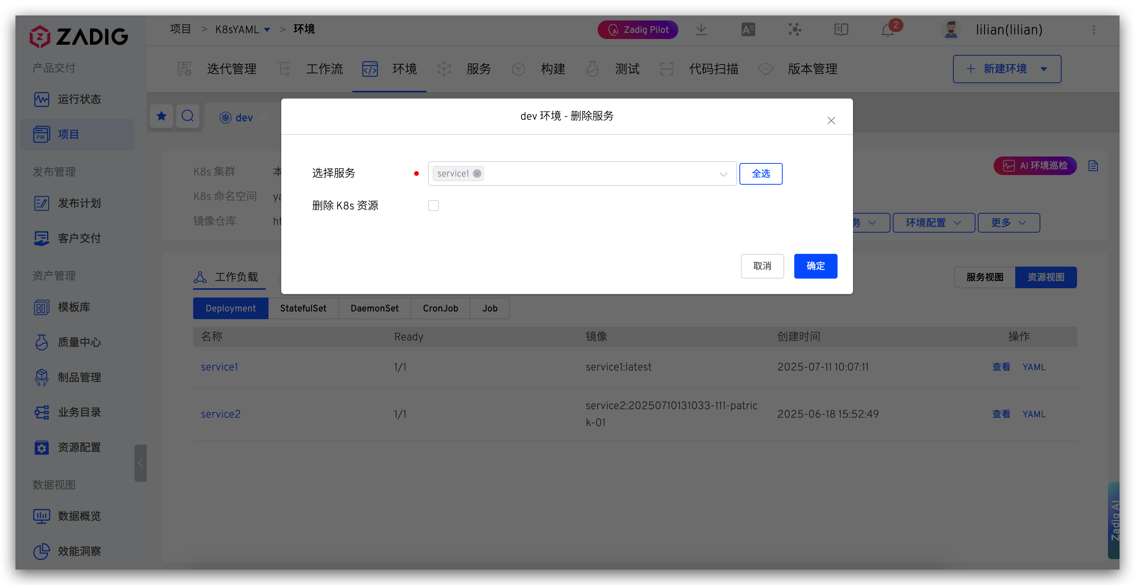
Task: Open the notifications bell icon
Action: tap(888, 30)
